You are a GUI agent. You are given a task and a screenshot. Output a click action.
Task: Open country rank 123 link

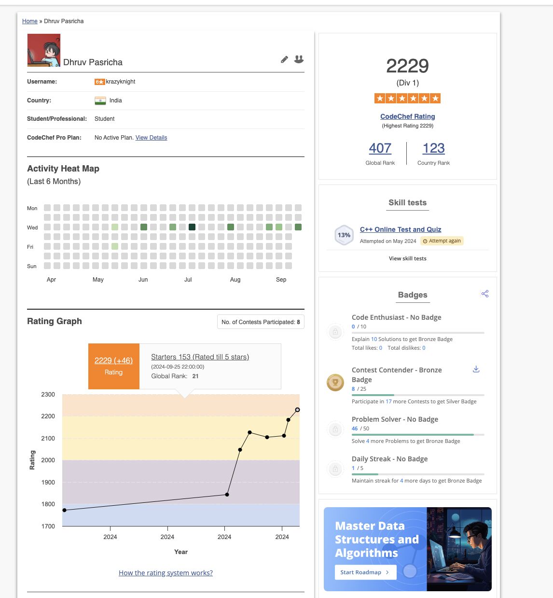(x=433, y=148)
